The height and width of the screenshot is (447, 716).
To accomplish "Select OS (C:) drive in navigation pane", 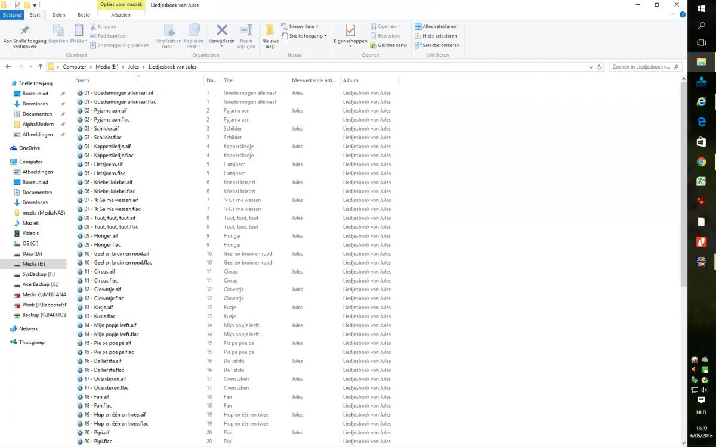I will point(30,243).
